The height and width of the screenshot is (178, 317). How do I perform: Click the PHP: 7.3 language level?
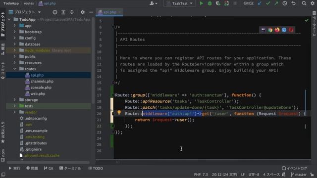[201, 175]
